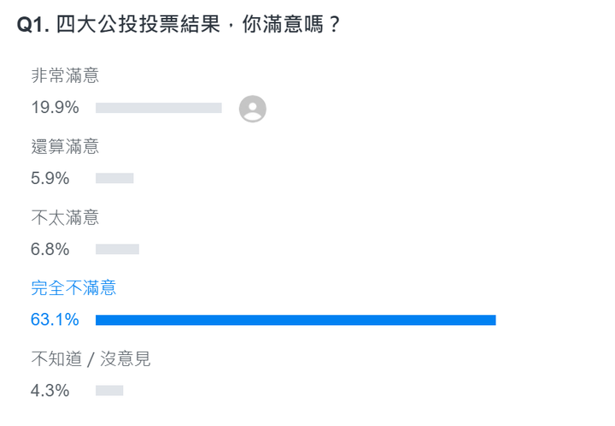
Task: Select the 不太滿意 poll option
Action: click(65, 217)
